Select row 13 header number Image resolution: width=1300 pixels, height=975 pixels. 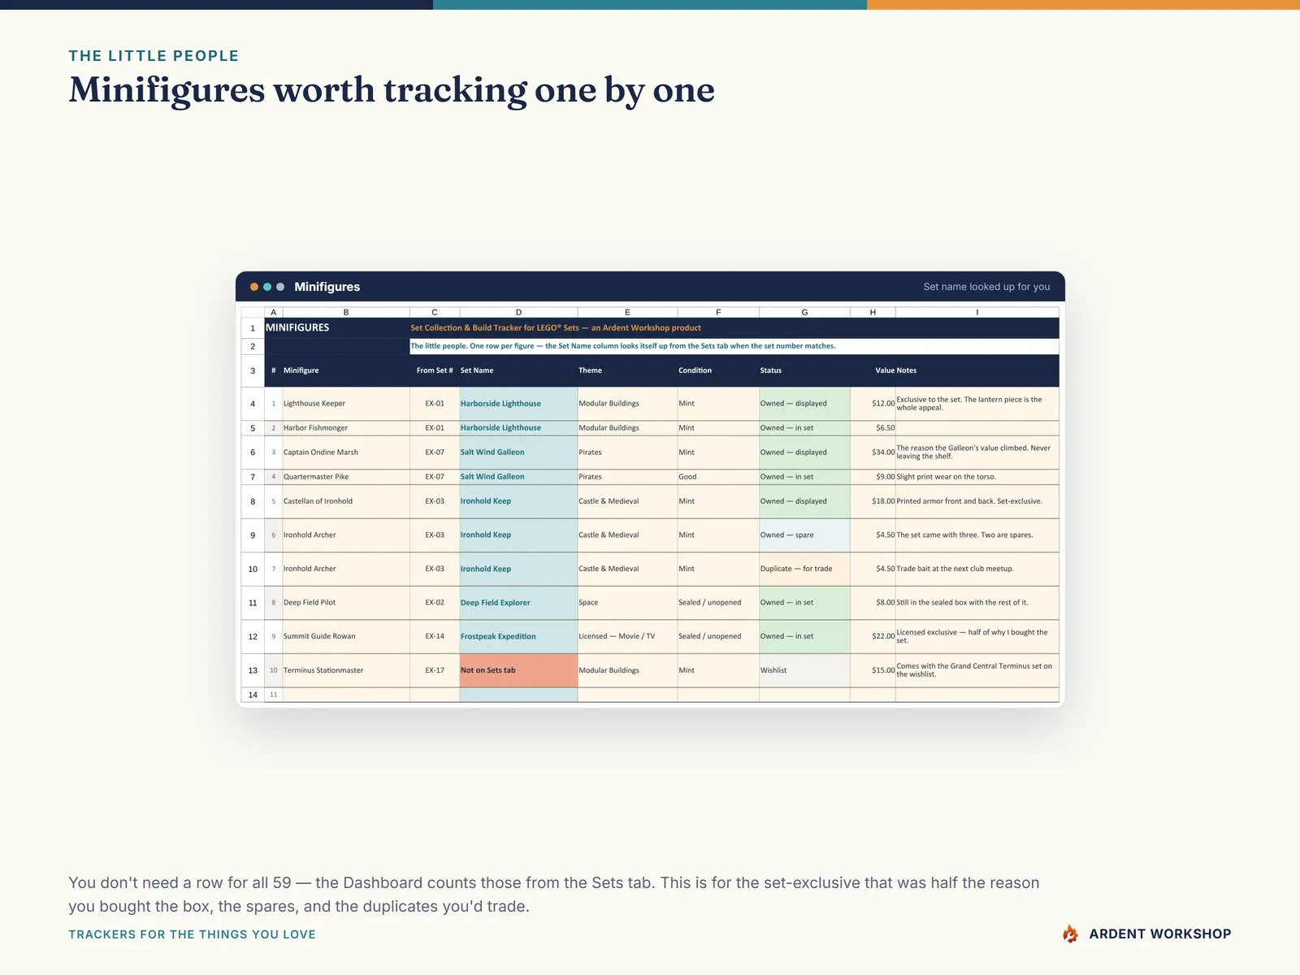pos(253,670)
